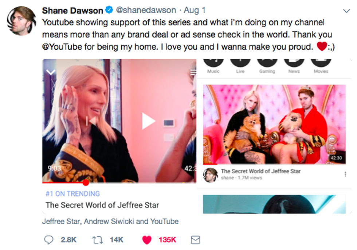Open three-dot menu beside video title
This screenshot has width=357, height=250.
click(x=345, y=174)
